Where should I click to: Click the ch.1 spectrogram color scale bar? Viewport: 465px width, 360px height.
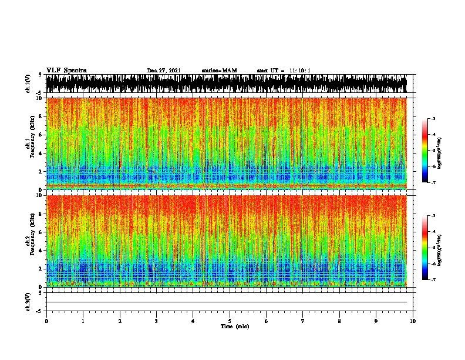coord(424,151)
